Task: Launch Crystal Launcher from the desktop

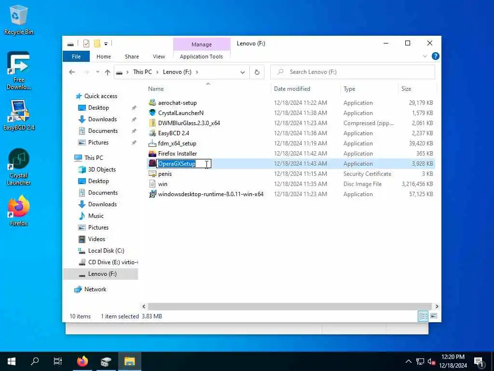Action: [18, 167]
